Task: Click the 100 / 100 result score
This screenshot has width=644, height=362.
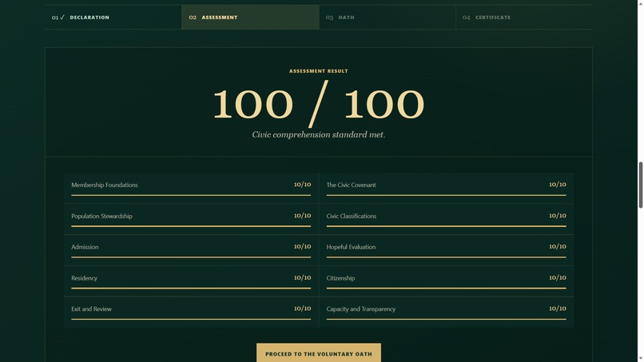Action: pyautogui.click(x=319, y=104)
